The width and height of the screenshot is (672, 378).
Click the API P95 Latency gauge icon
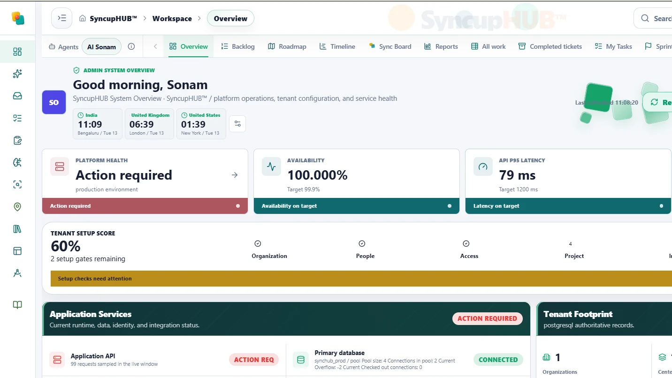tap(483, 166)
